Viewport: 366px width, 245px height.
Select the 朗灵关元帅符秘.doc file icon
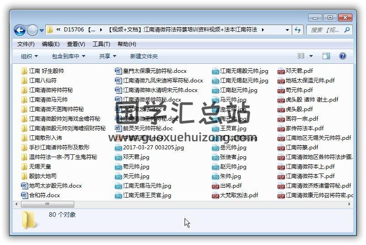[x=119, y=128]
